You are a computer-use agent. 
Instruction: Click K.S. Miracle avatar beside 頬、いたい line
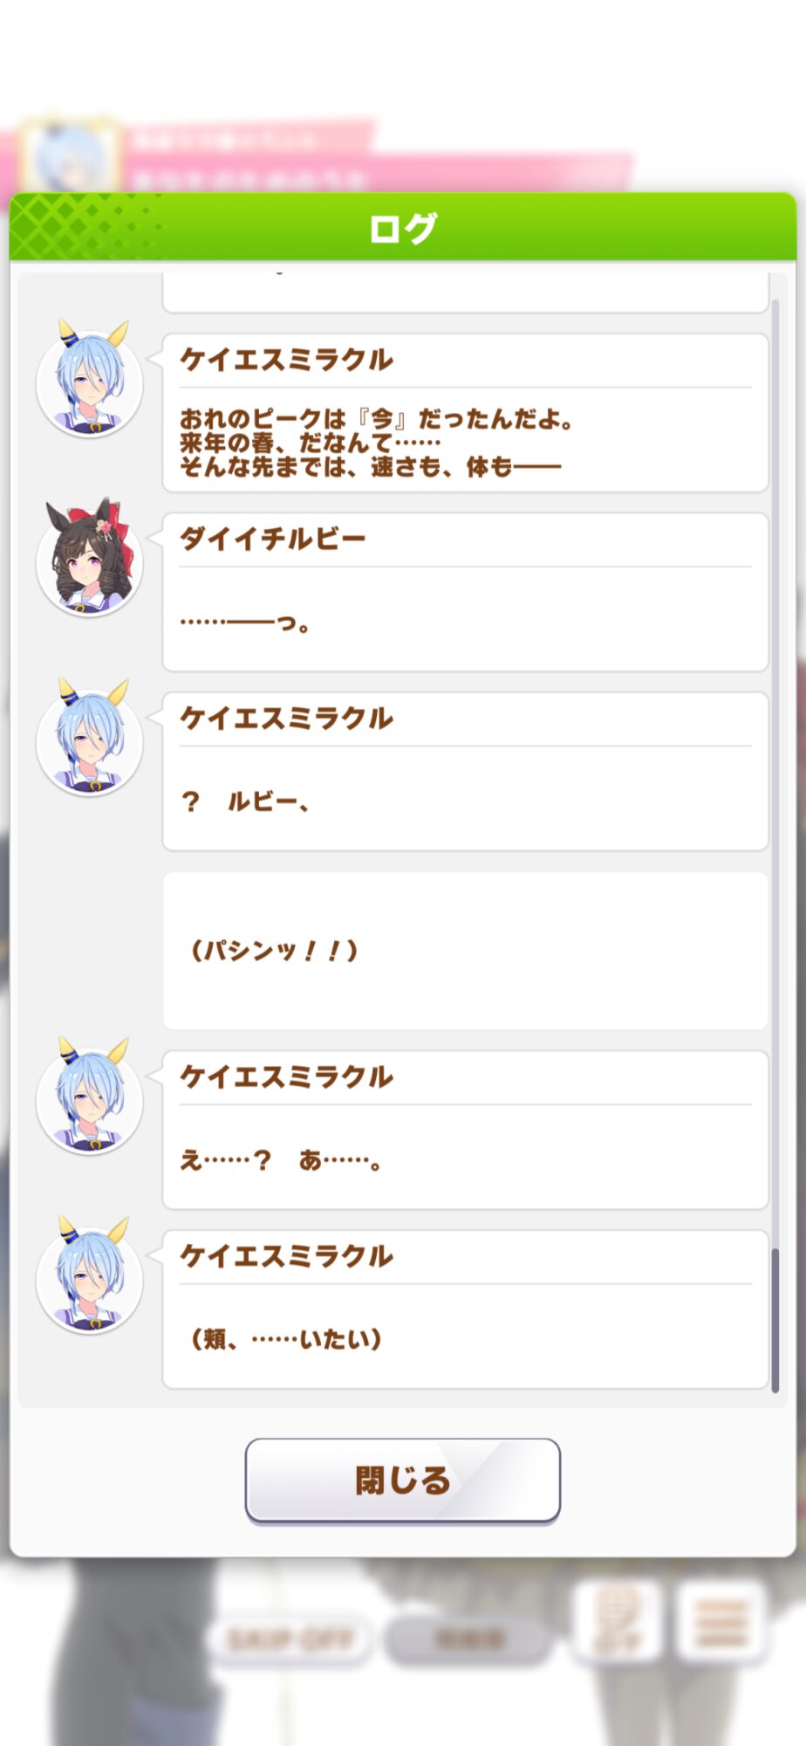(x=90, y=1277)
